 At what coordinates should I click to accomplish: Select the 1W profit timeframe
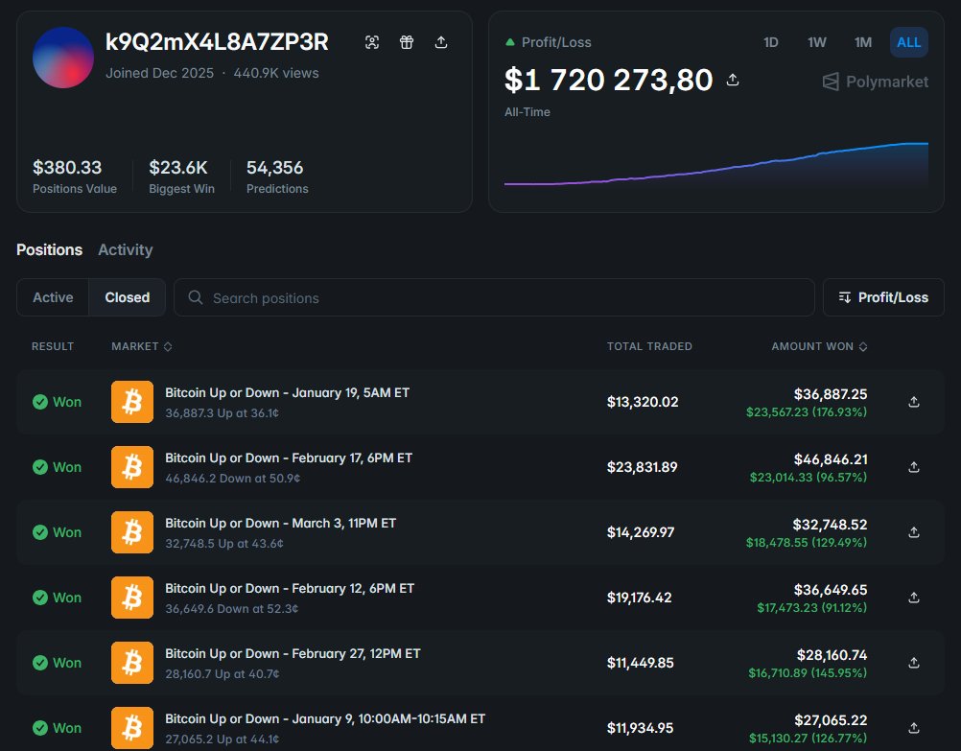(817, 42)
